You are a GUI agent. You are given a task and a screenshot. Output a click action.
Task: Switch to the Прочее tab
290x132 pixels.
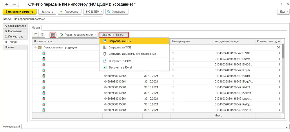[15, 47]
